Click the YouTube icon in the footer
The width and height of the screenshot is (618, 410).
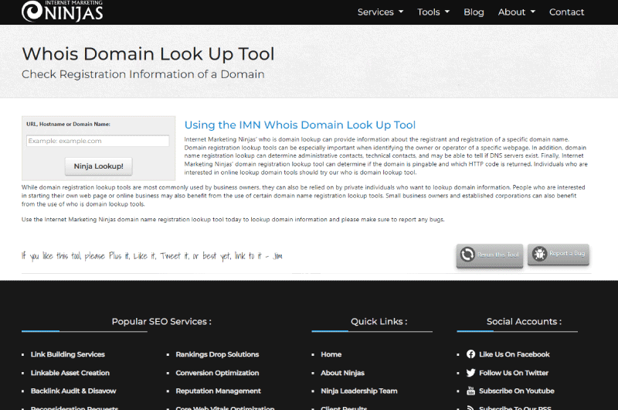click(x=470, y=391)
